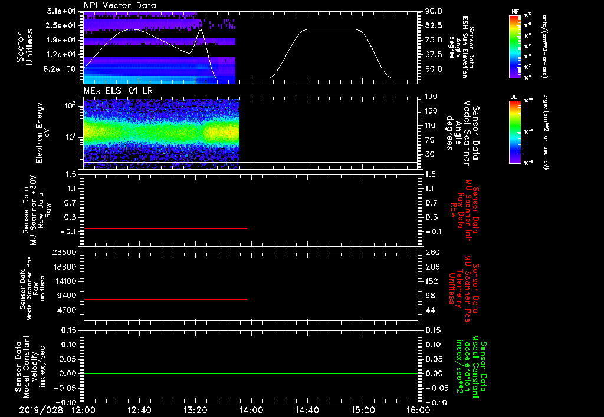Click the NPI sector spectrogram data

pyautogui.click(x=159, y=47)
